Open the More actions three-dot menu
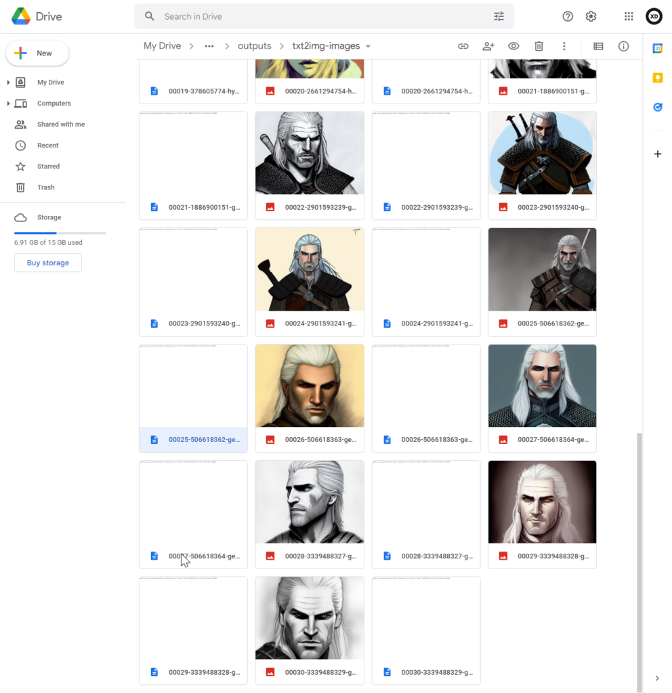The width and height of the screenshot is (672, 693). click(564, 46)
